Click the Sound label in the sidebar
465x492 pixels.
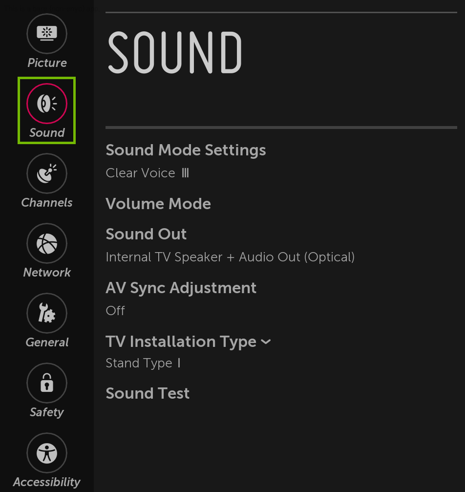pos(46,133)
